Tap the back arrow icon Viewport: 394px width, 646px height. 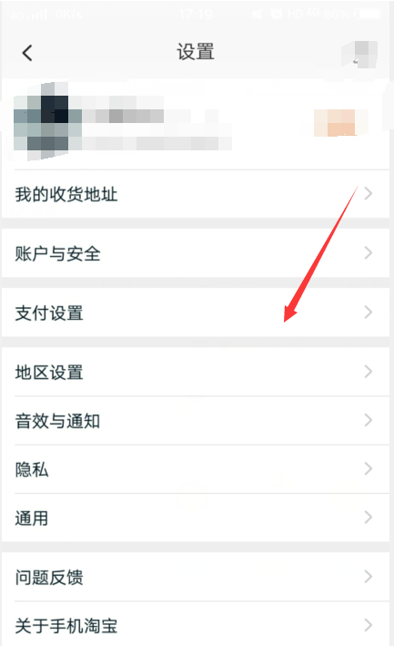click(27, 53)
